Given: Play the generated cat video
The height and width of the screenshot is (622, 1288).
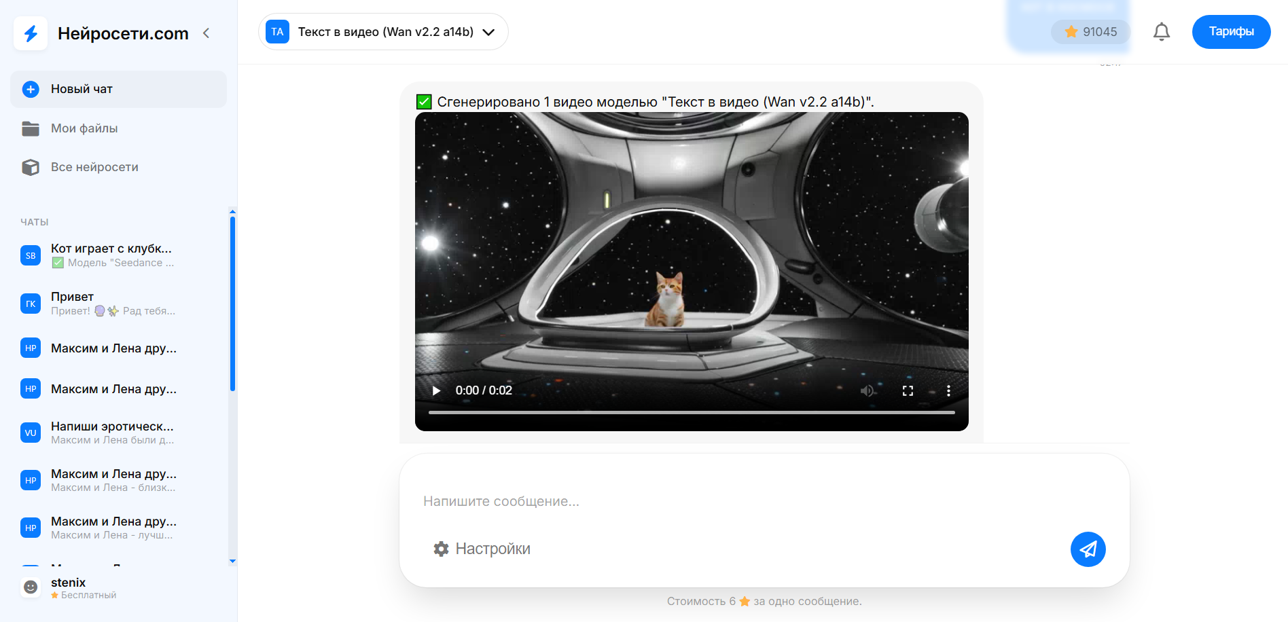Looking at the screenshot, I should [x=436, y=390].
